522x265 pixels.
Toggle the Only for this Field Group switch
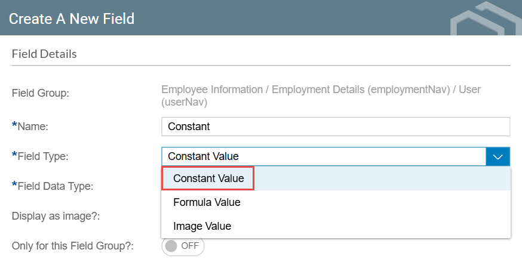[183, 246]
